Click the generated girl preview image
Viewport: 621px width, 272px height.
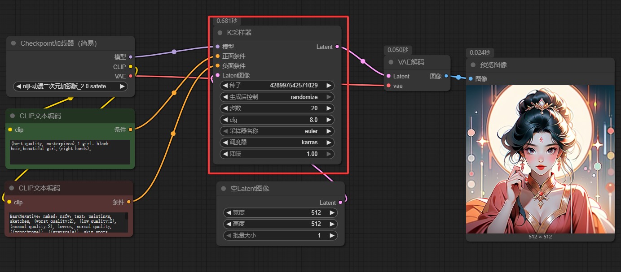click(x=540, y=159)
